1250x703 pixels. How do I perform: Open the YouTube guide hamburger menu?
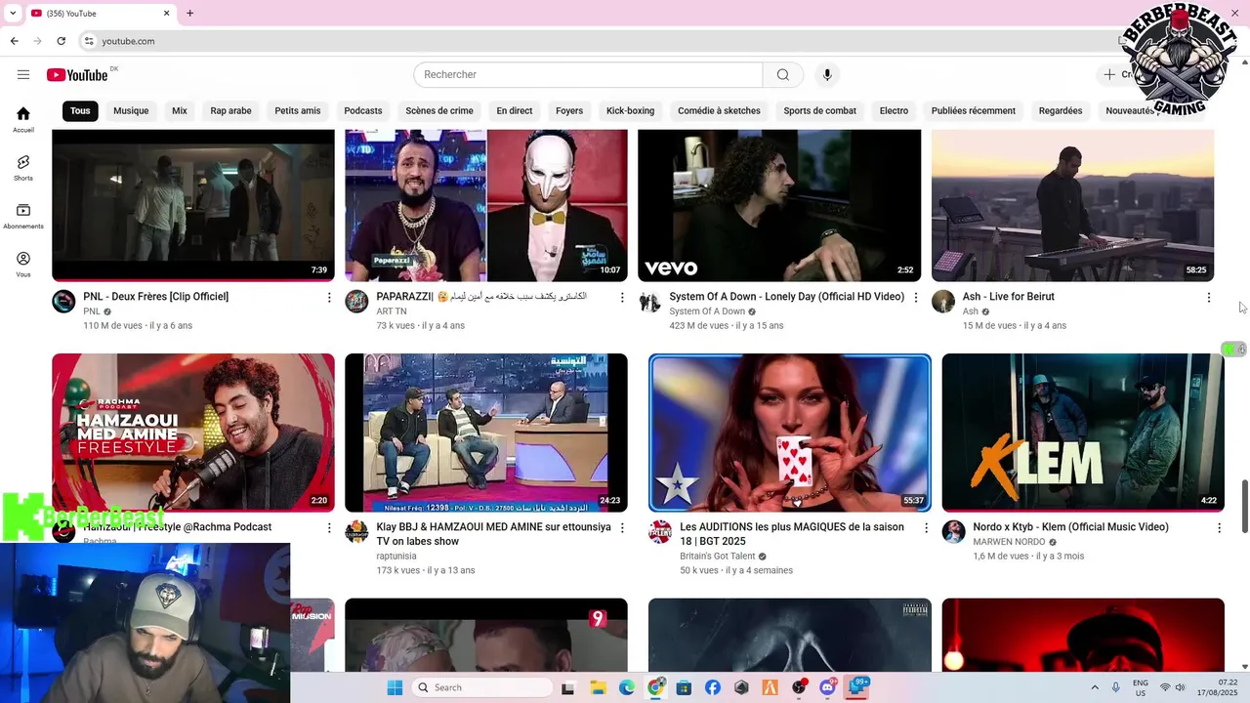click(x=23, y=75)
